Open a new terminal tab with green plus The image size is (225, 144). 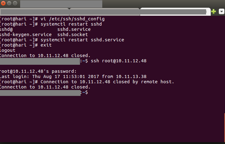[214, 11]
